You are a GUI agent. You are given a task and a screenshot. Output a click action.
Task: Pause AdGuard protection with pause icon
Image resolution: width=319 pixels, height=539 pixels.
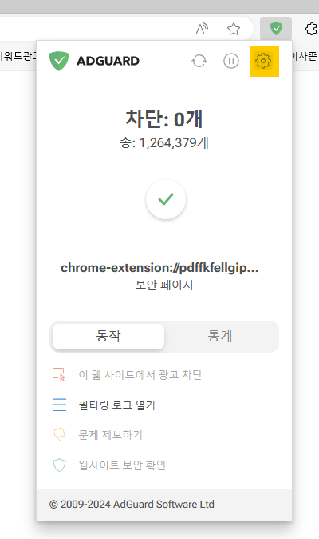point(231,61)
